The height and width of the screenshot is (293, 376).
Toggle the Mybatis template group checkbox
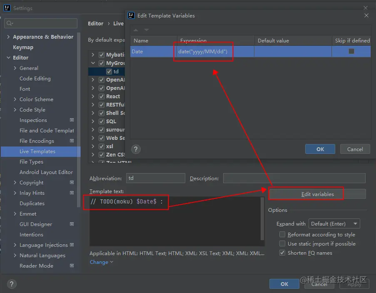click(102, 55)
